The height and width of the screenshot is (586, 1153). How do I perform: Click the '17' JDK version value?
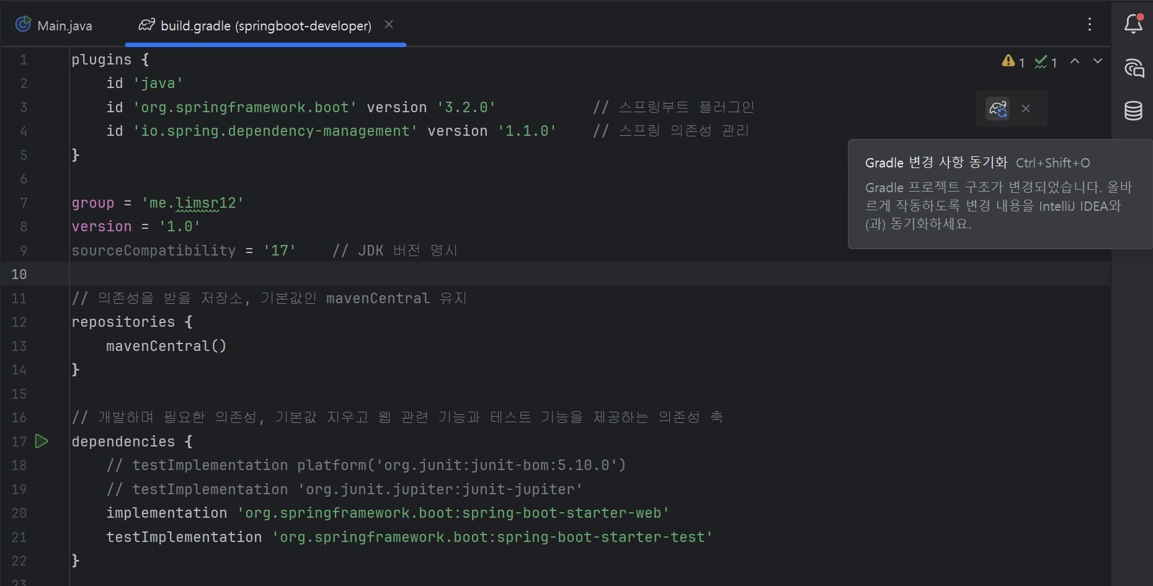(x=280, y=251)
